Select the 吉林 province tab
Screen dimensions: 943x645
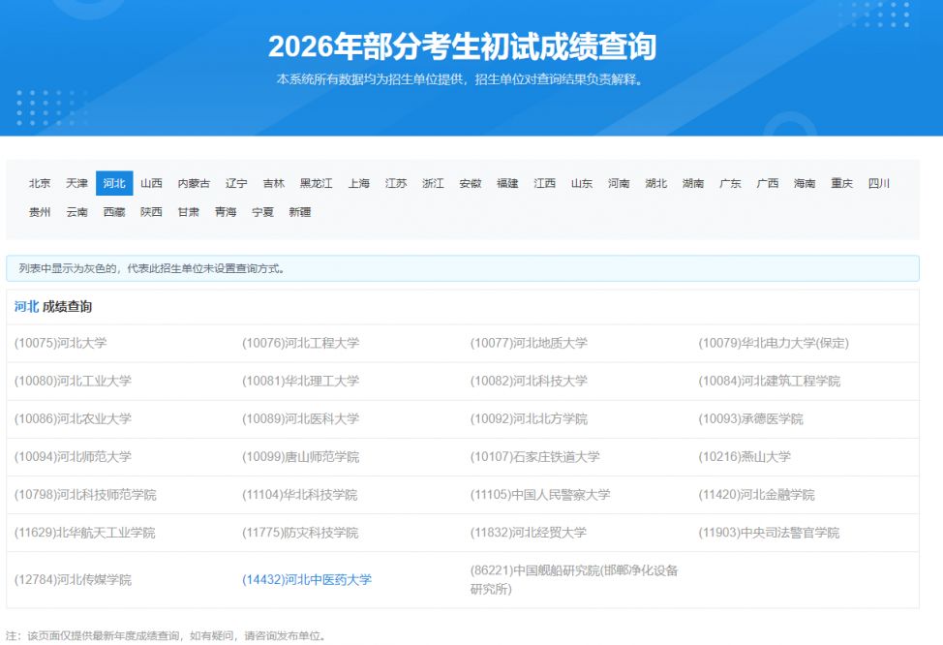274,183
